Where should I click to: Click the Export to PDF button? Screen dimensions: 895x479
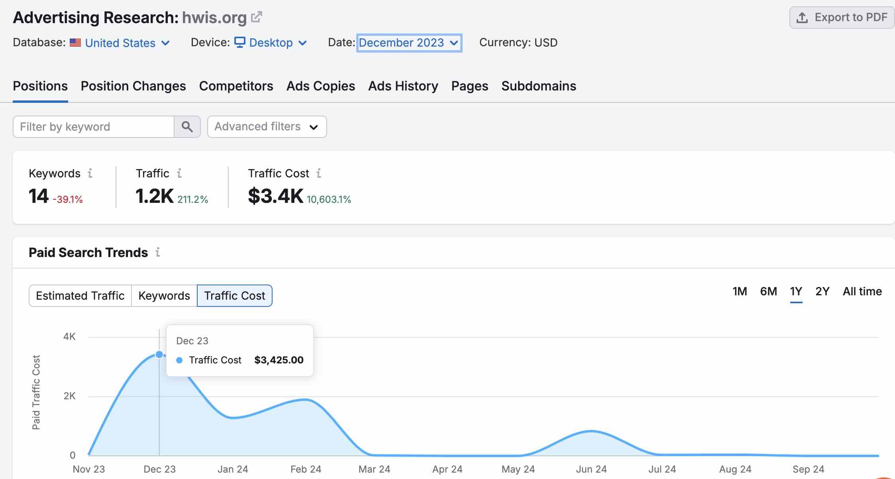842,18
